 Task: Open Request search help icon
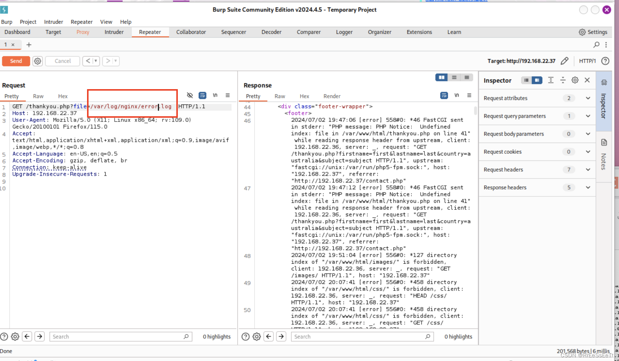pos(4,336)
